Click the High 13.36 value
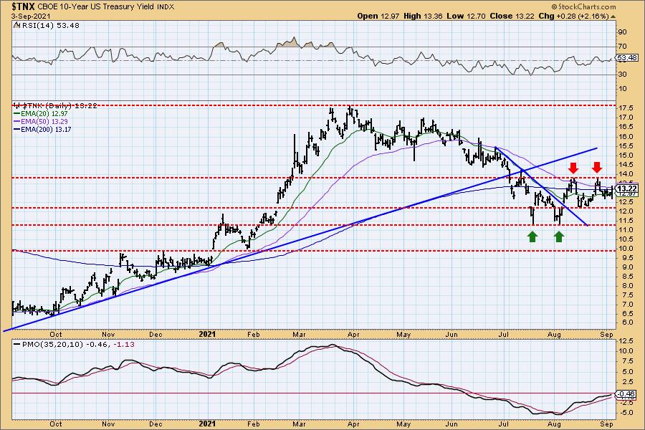This screenshot has height=430, width=645. point(424,16)
